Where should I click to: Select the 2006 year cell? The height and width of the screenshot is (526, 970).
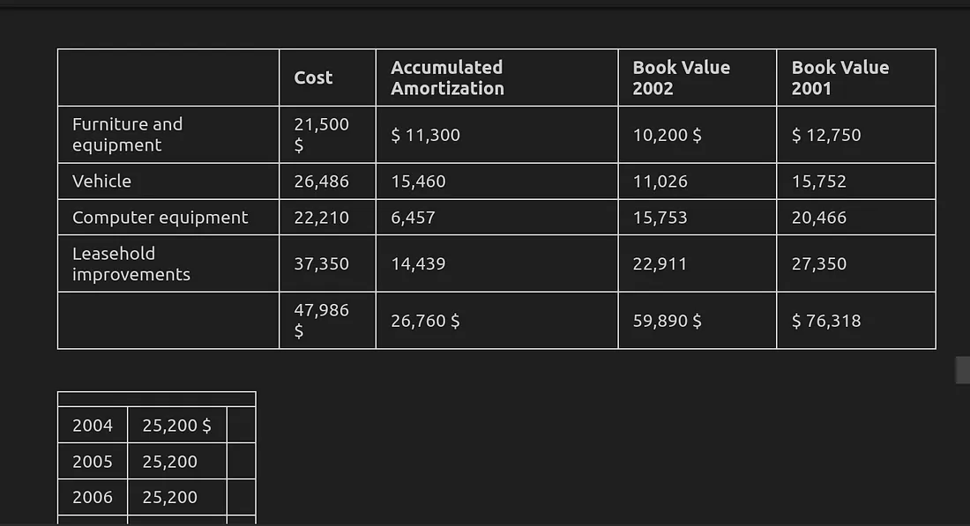point(93,497)
